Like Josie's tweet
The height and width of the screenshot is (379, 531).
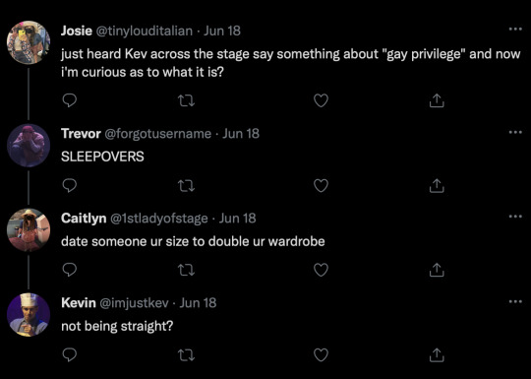click(321, 100)
